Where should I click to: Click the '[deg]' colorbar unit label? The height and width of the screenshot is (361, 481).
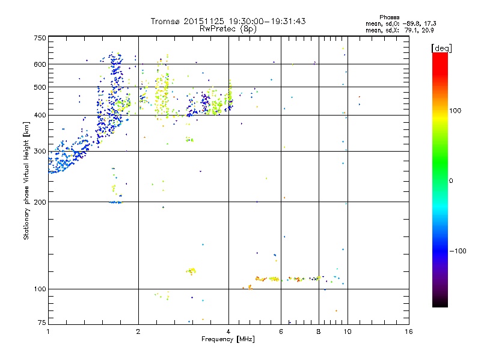(441, 48)
